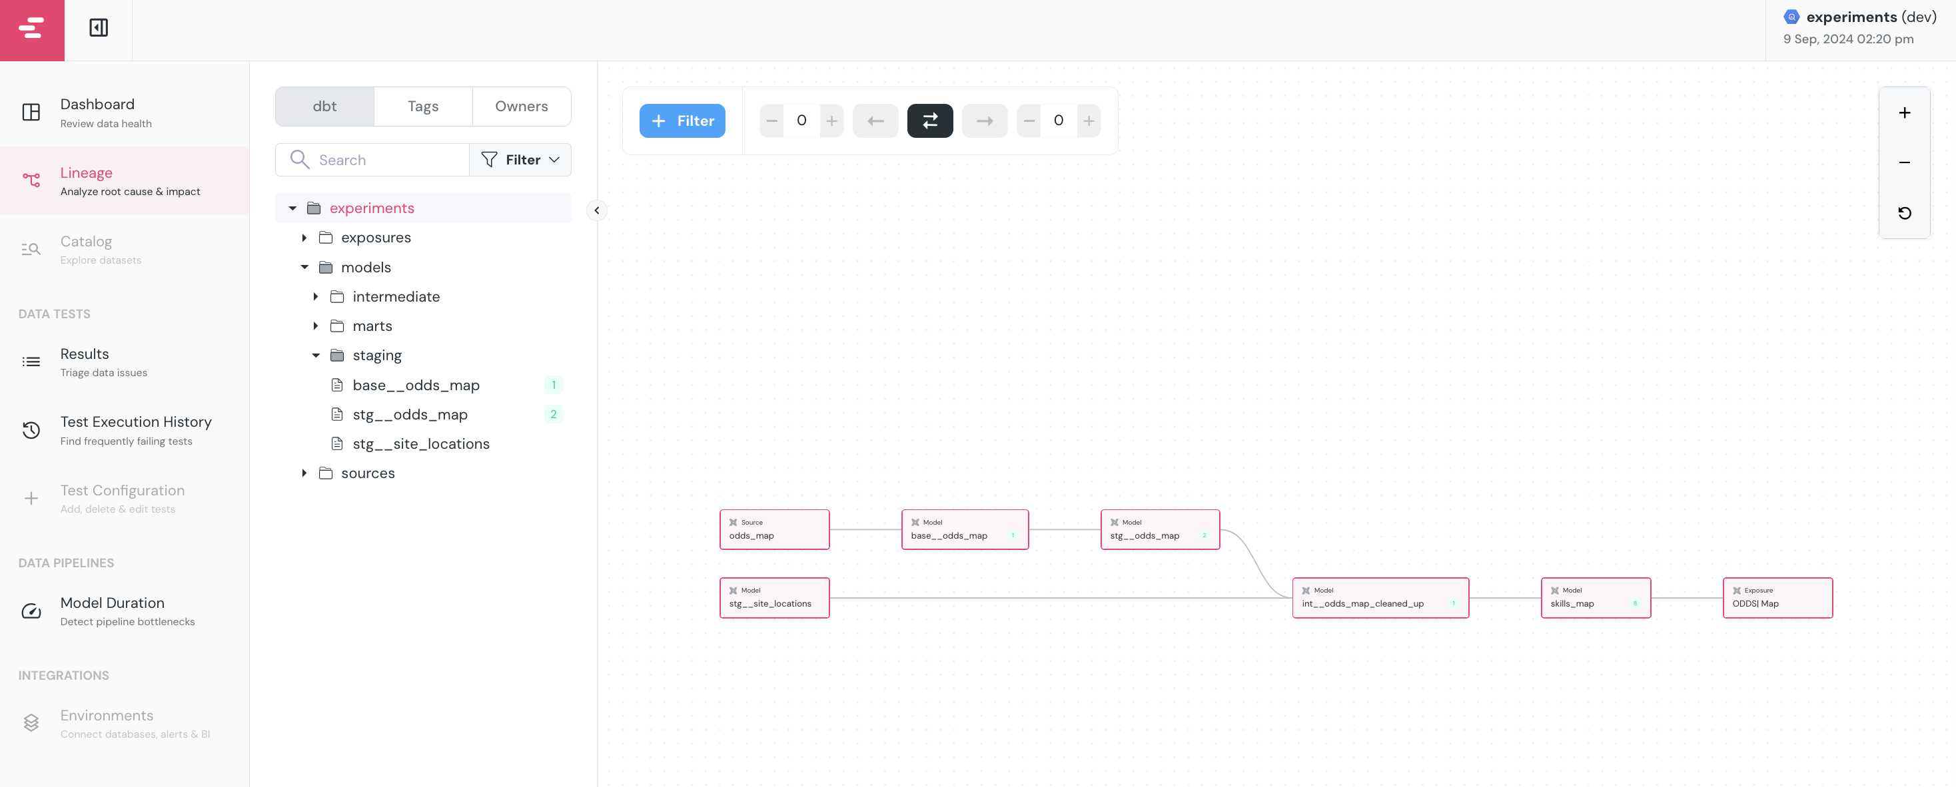Open the tree Filter dropdown
1956x787 pixels.
tap(520, 159)
